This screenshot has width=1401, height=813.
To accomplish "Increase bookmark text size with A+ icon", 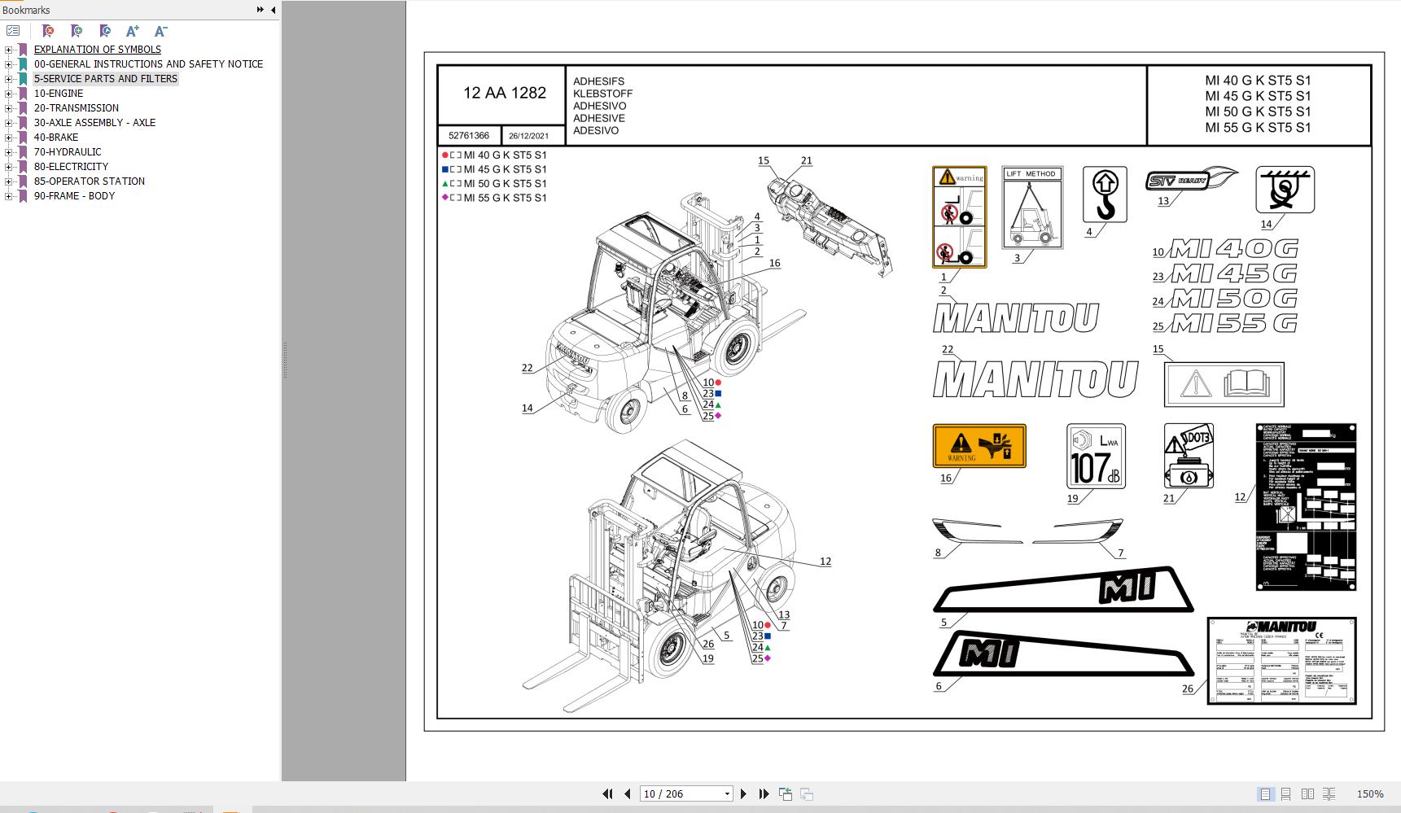I will (x=130, y=31).
